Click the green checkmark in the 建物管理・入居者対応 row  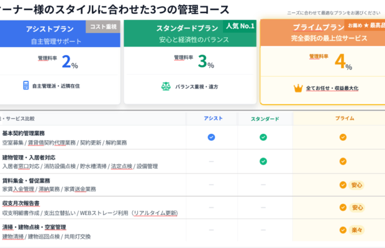tap(263, 161)
